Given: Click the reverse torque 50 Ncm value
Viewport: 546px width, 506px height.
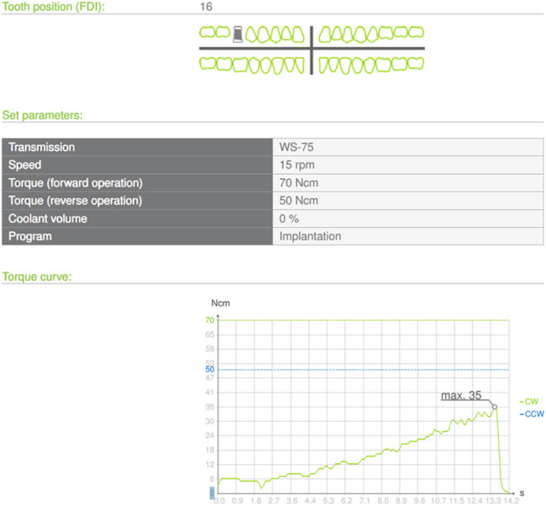Looking at the screenshot, I should point(298,200).
